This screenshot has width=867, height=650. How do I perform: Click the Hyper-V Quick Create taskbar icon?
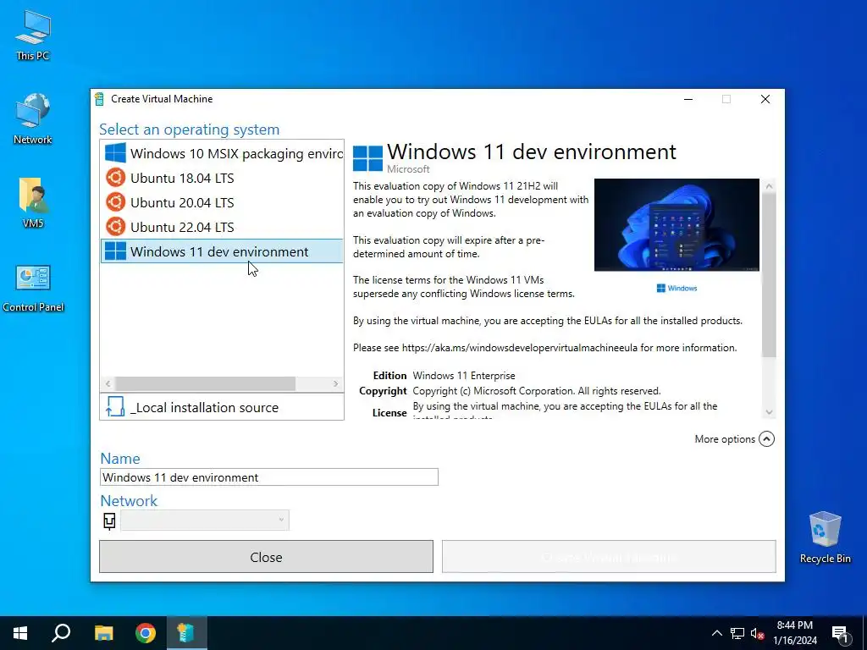(x=186, y=633)
